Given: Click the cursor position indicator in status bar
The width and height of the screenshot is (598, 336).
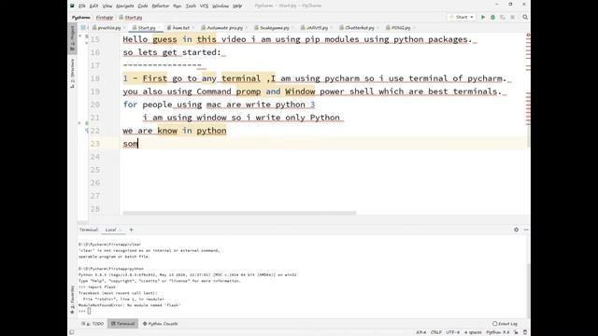Looking at the screenshot, I should tap(421, 332).
